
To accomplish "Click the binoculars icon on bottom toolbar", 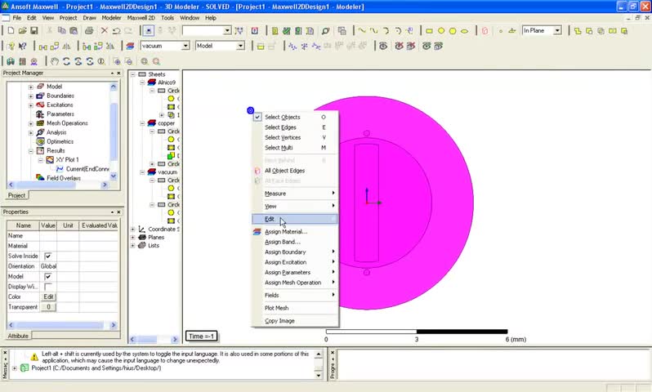I will [11, 61].
